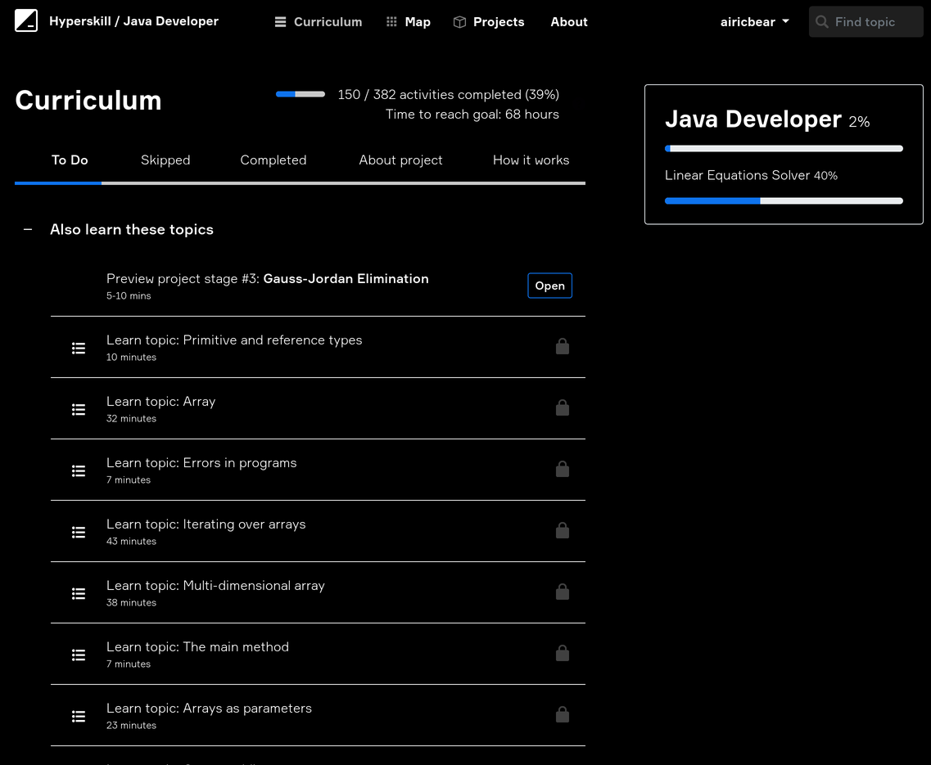Click the magnifier icon in the search box
This screenshot has height=765, width=931.
tap(822, 22)
